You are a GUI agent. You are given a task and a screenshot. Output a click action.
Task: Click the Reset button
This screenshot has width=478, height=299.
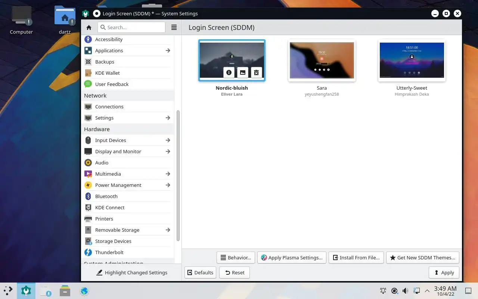click(235, 272)
